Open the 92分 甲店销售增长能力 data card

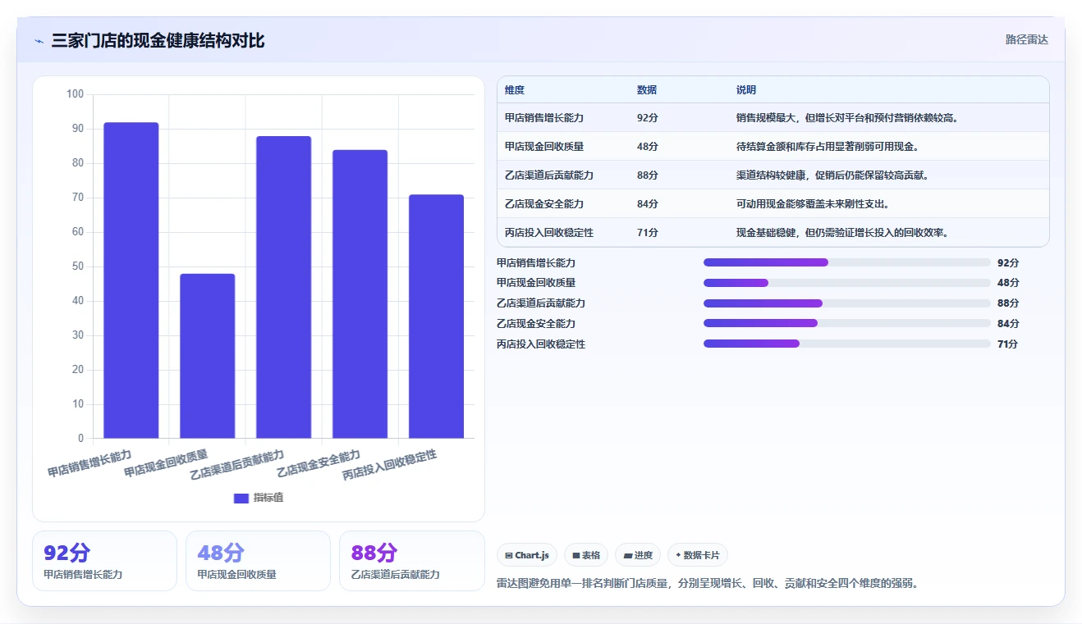(104, 561)
